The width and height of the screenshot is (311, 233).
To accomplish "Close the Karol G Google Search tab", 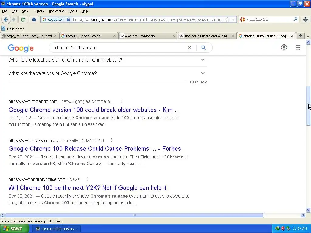I will tap(114, 36).
